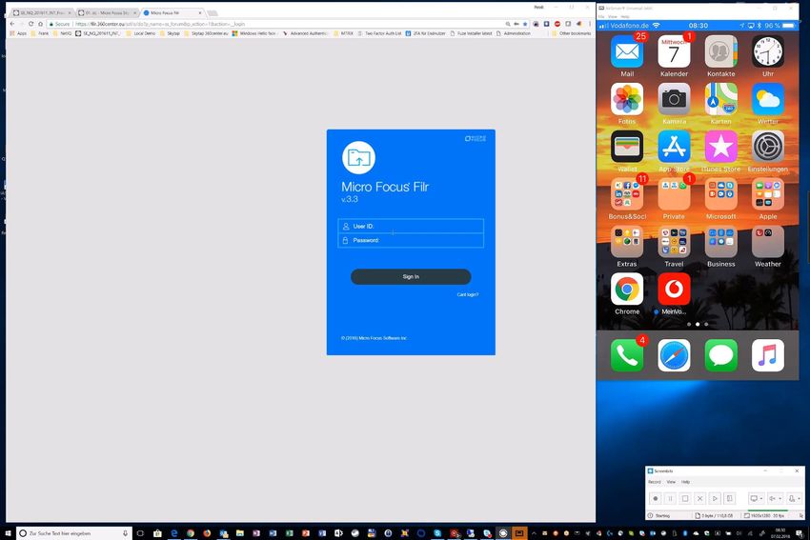This screenshot has height=540, width=810.
Task: Open the Help menu in Screenbits
Action: tap(685, 482)
